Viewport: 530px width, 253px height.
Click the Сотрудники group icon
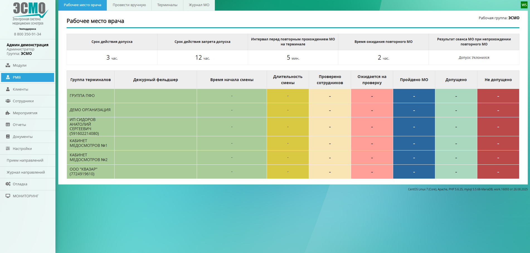click(8, 101)
